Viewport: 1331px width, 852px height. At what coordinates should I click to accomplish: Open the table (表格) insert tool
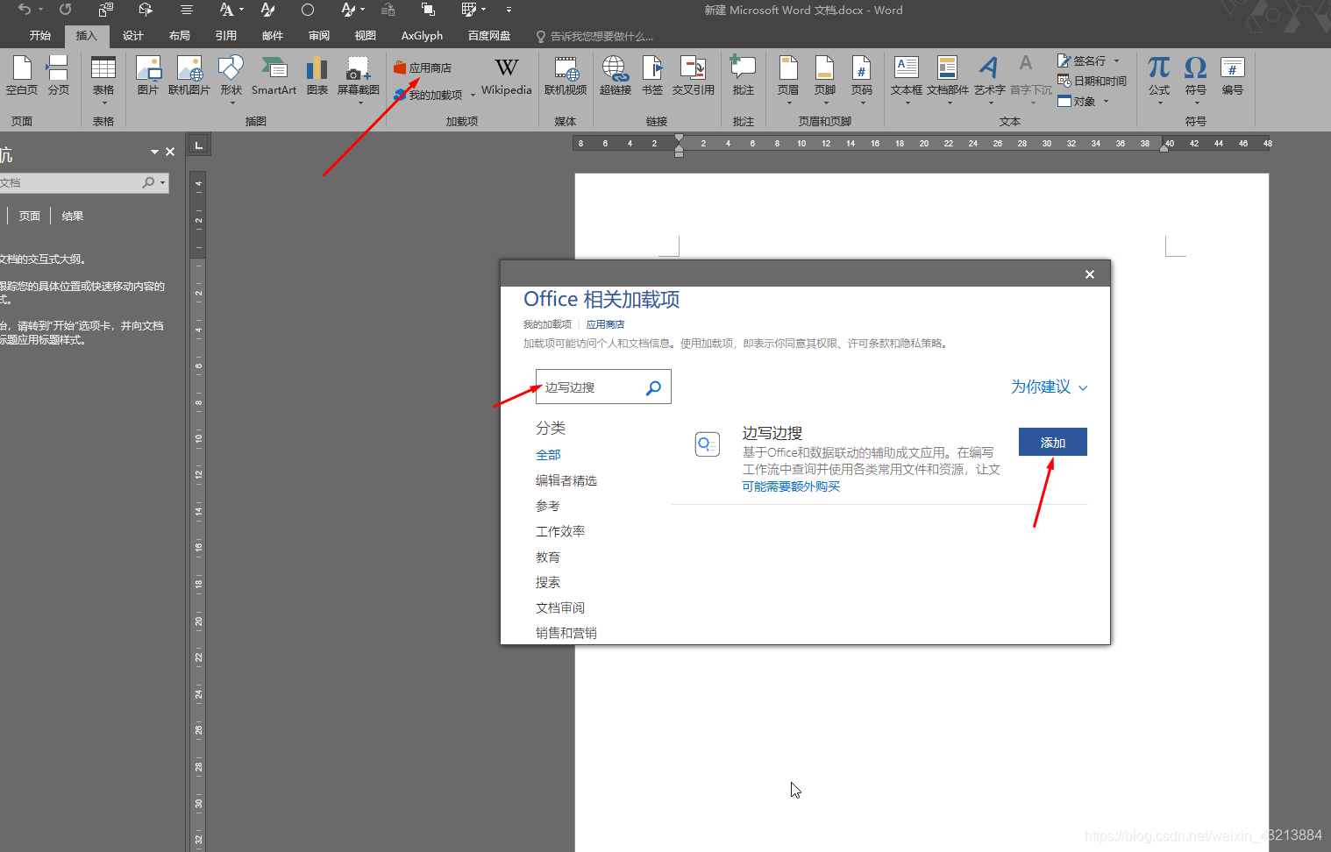[x=103, y=79]
